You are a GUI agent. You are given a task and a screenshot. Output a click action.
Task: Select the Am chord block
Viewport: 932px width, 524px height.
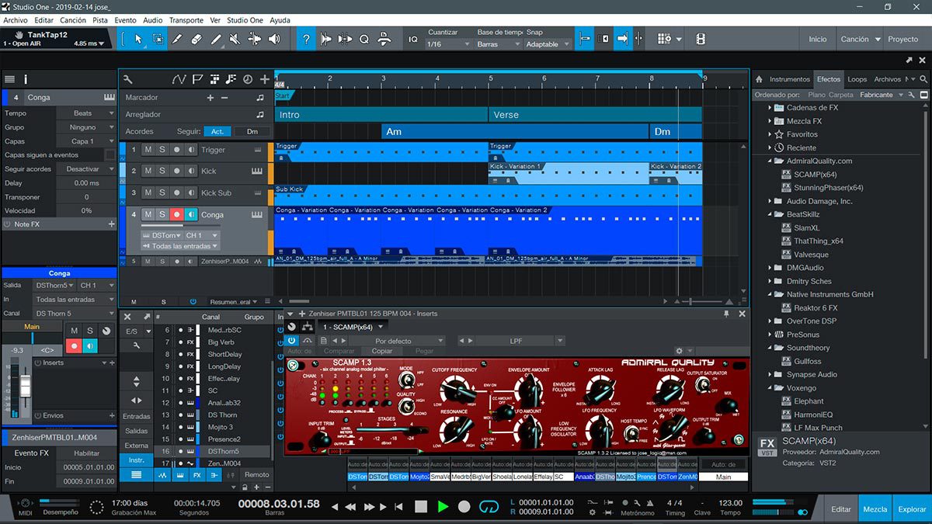coord(515,131)
